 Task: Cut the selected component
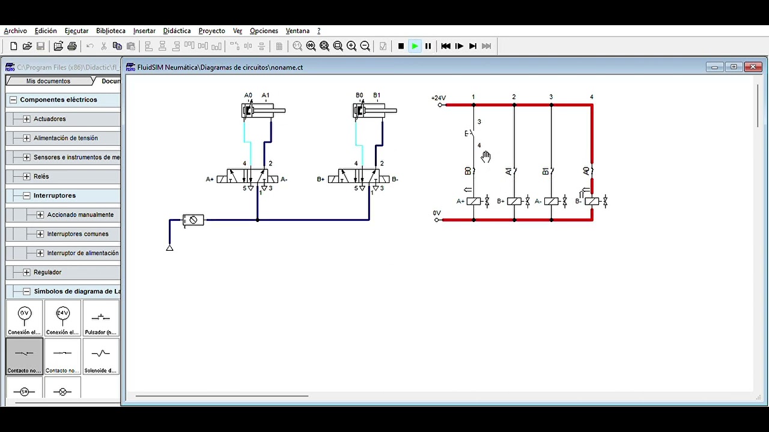104,46
